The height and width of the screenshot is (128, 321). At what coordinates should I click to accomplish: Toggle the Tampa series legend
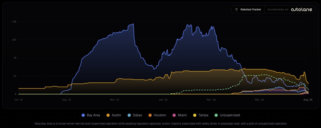(x=200, y=115)
